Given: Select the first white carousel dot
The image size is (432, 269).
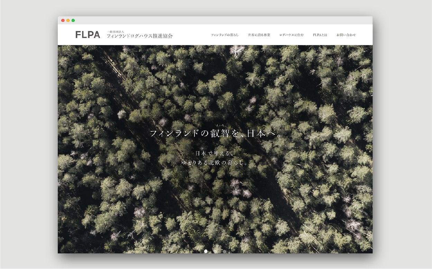Looking at the screenshot, I should pyautogui.click(x=206, y=251).
